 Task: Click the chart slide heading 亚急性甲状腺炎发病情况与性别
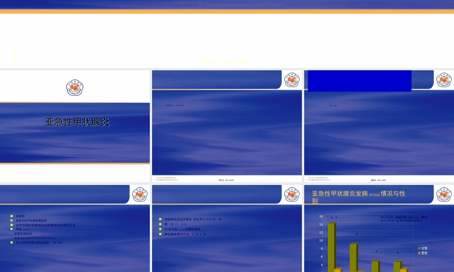click(358, 197)
